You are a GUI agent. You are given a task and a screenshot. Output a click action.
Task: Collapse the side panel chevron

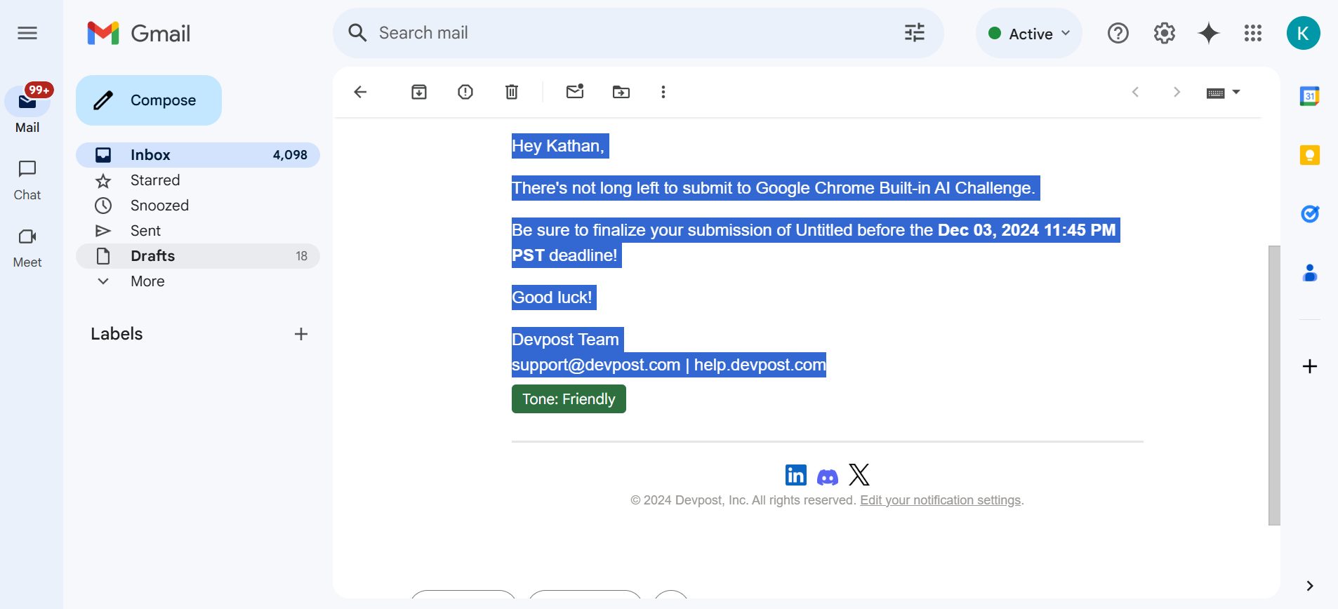(x=1310, y=586)
